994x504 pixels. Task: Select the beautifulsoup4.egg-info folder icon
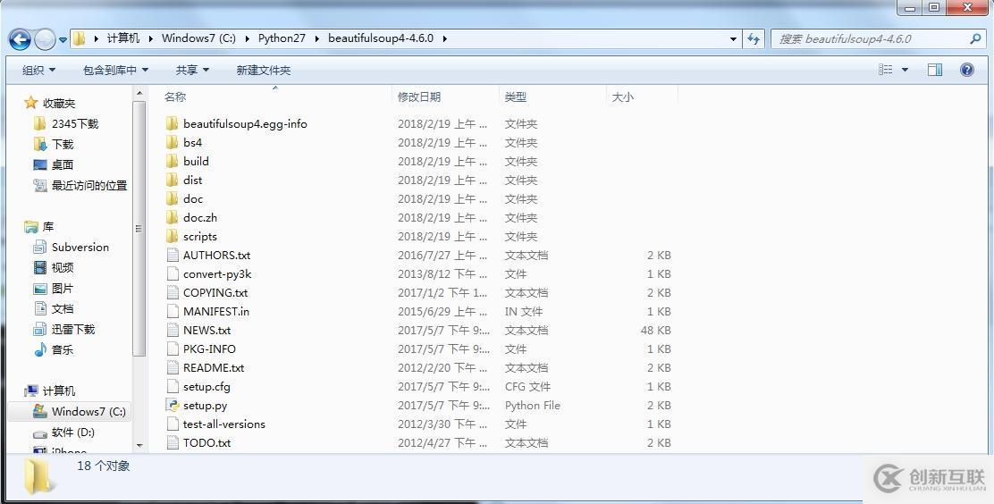172,123
